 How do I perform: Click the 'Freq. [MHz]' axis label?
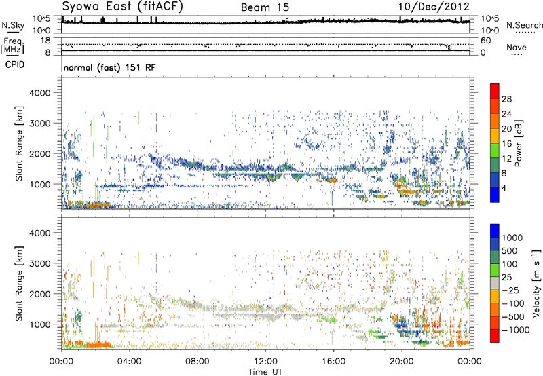(12, 46)
